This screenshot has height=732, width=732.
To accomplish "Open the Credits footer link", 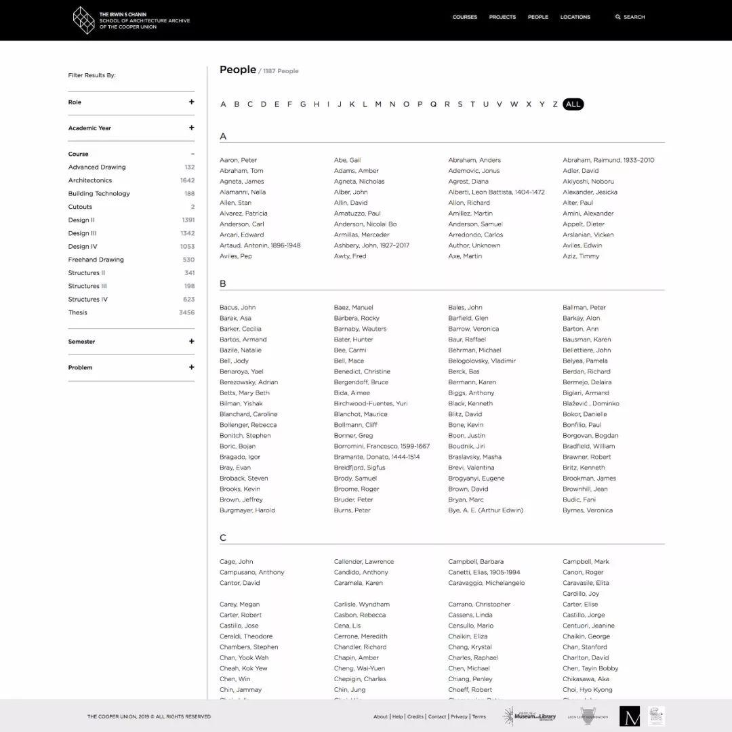I will [415, 716].
